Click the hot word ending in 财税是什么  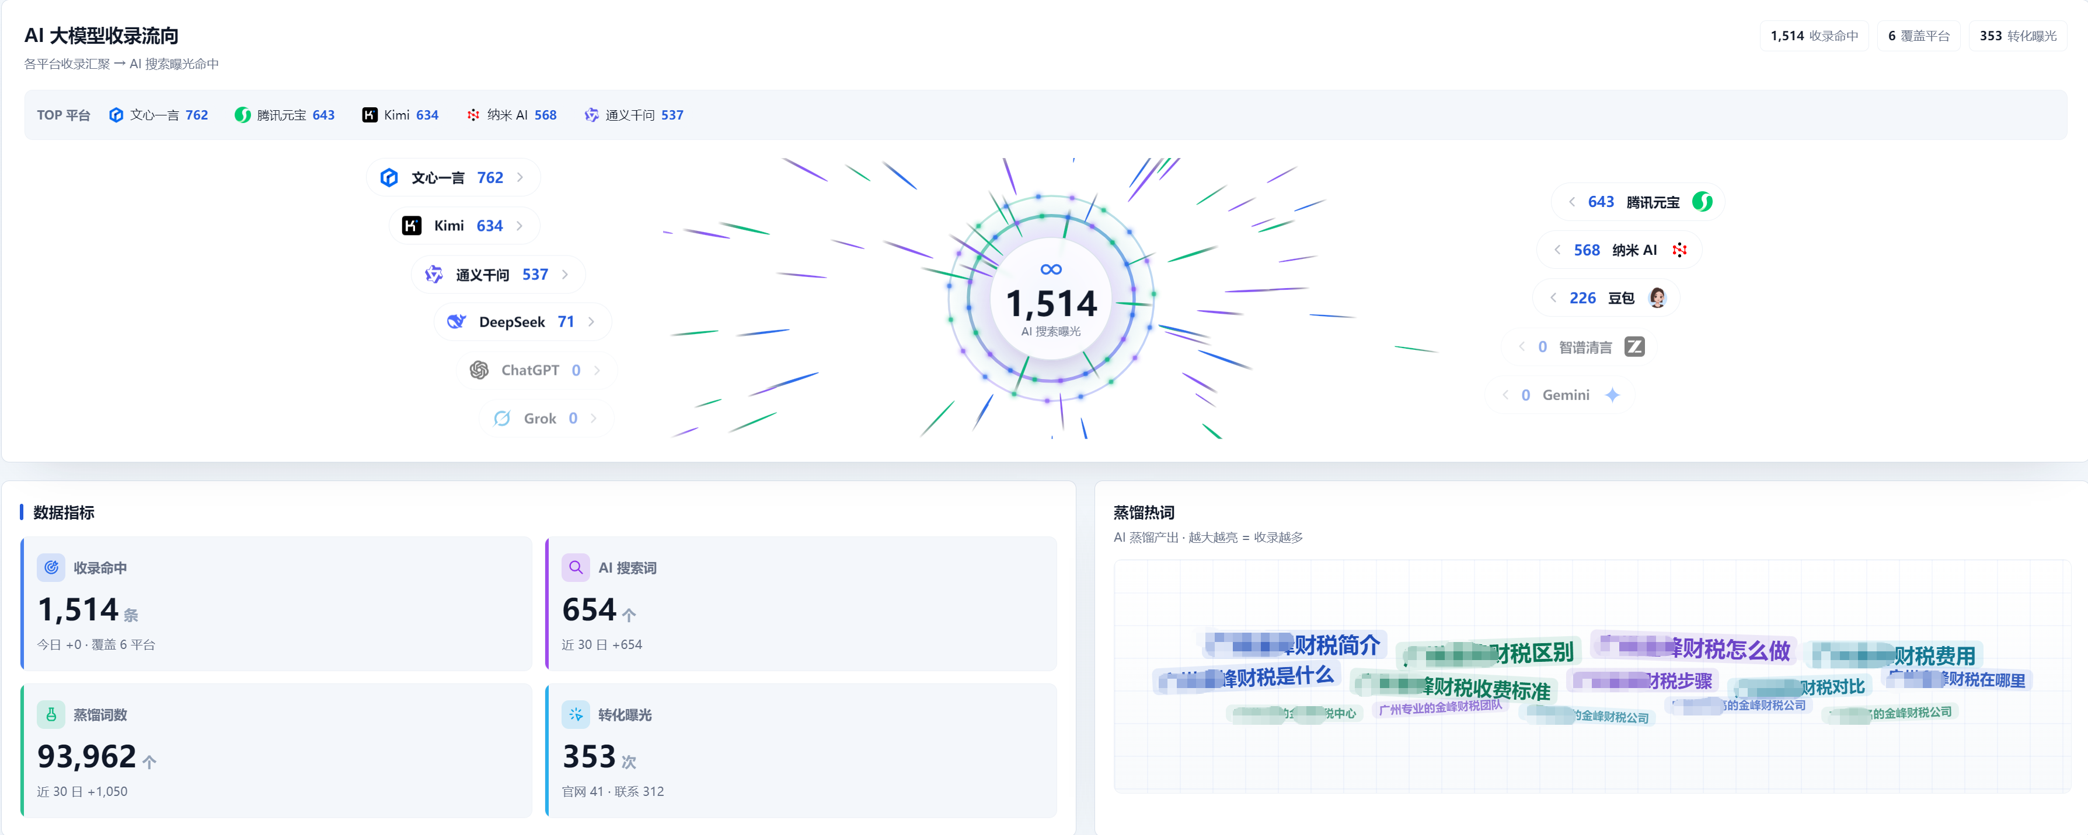1246,677
